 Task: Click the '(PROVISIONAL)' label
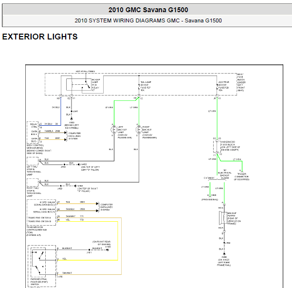pos(210,200)
